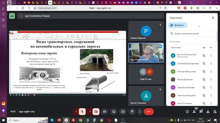Open Calculator from the taskbar
220x123 pixels.
click(x=95, y=120)
